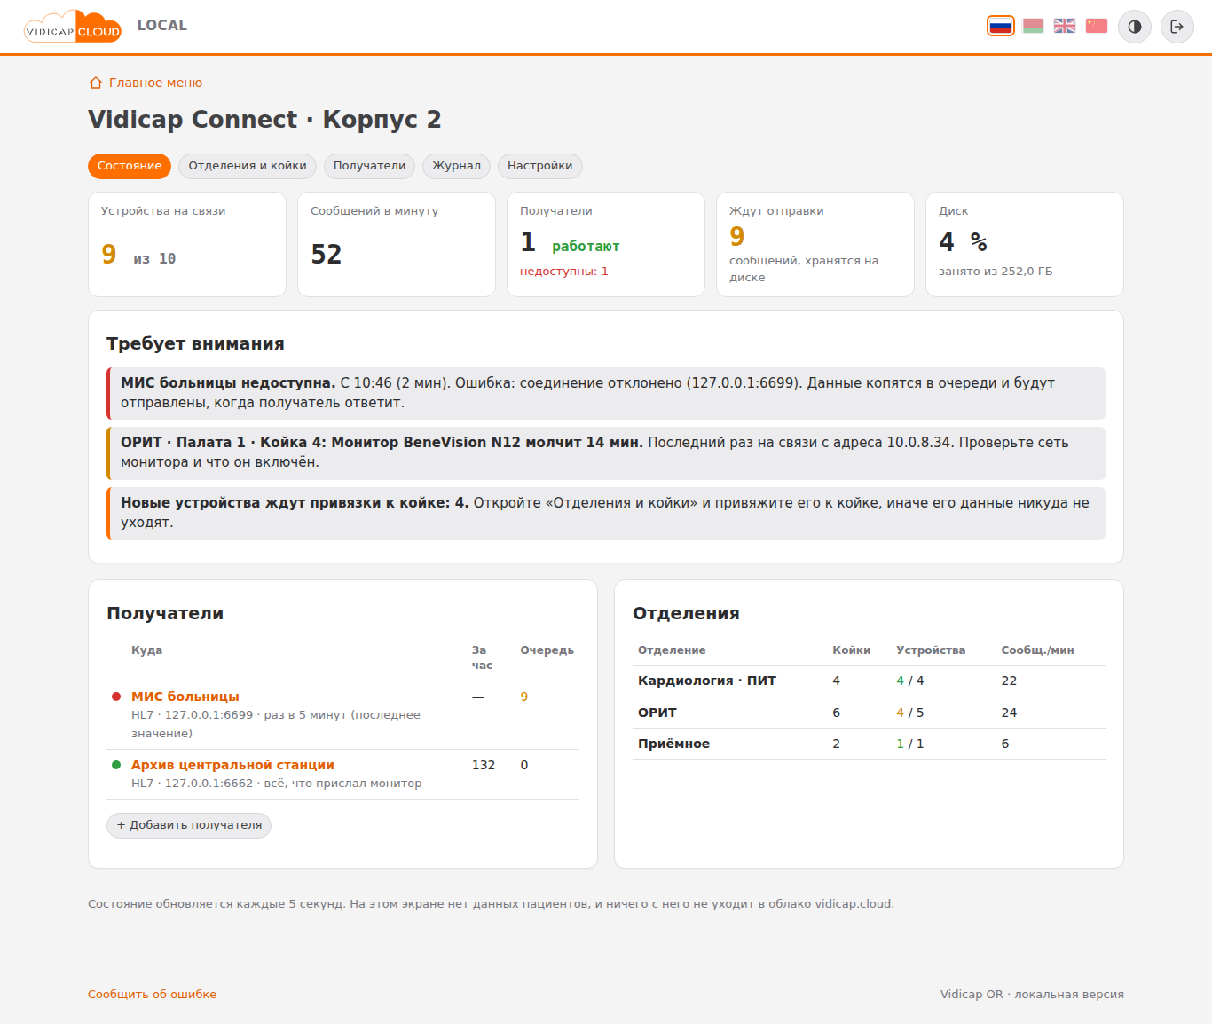Screen dimensions: 1212x1024
Task: Click the ОРИТ department name in the table
Action: click(657, 713)
